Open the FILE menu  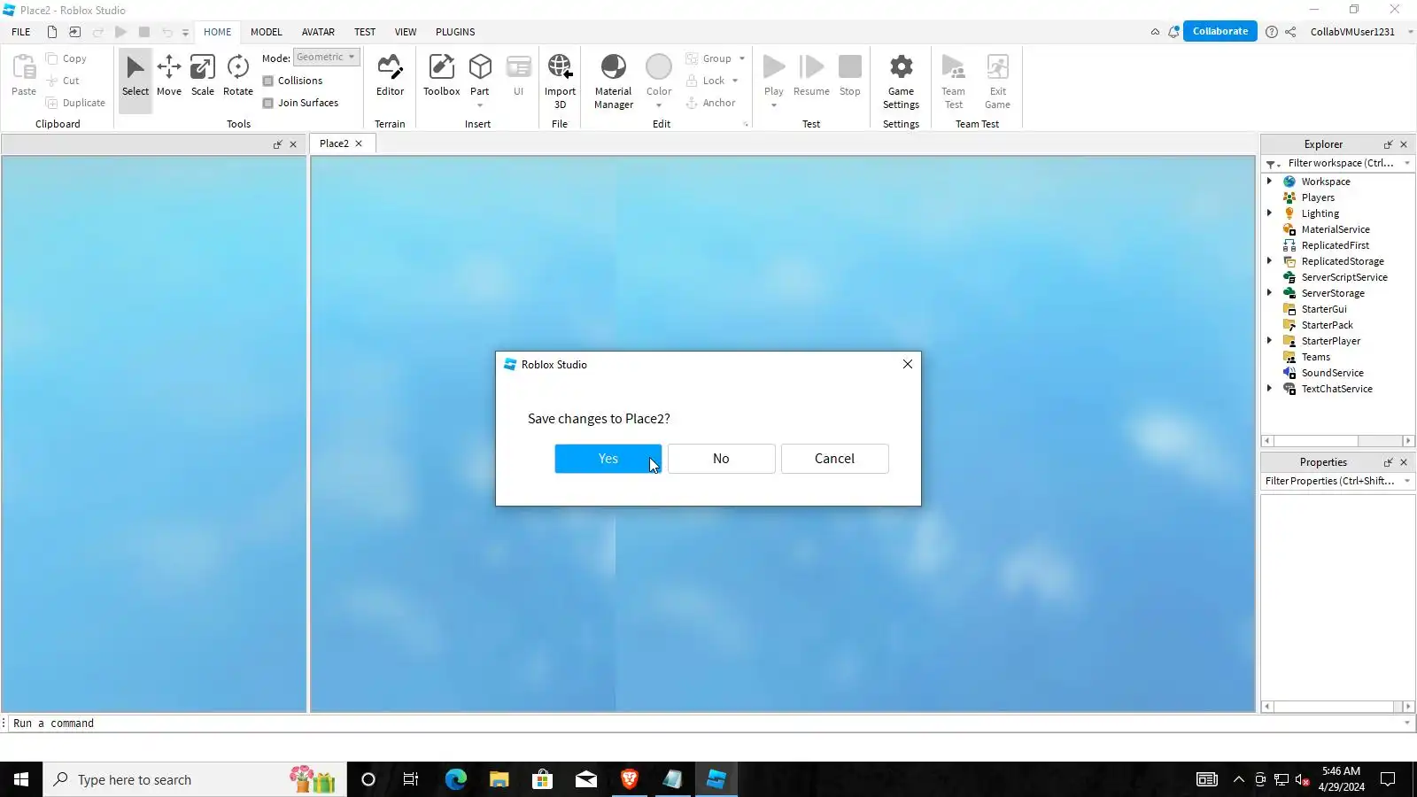(21, 32)
